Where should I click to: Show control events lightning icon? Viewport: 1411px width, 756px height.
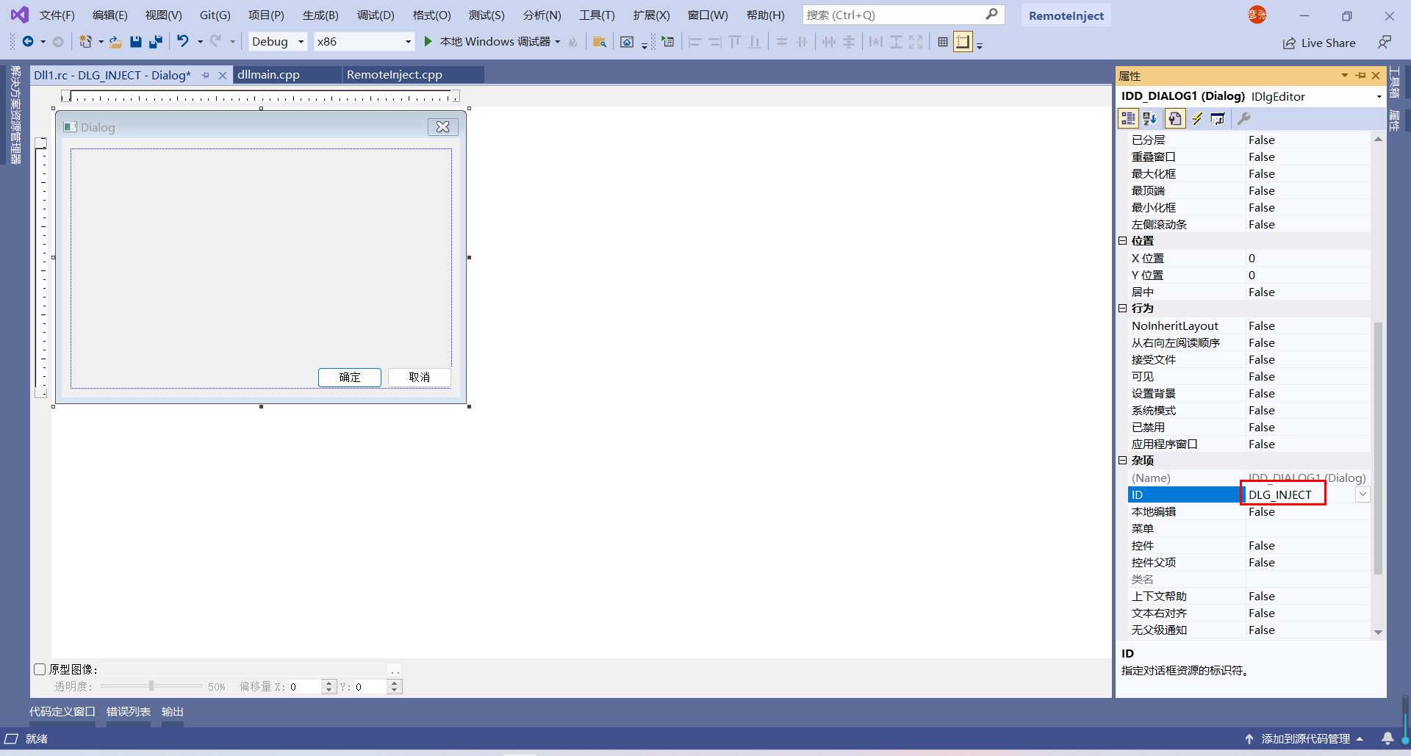click(1197, 118)
